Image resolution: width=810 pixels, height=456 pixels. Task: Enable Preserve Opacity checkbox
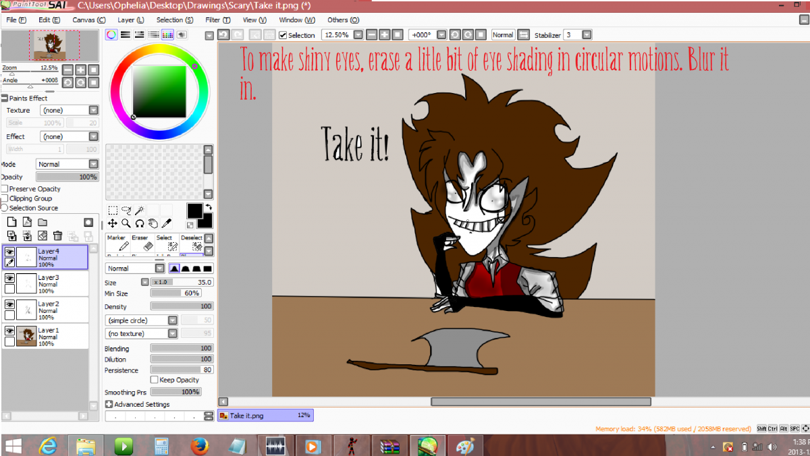[x=5, y=189]
